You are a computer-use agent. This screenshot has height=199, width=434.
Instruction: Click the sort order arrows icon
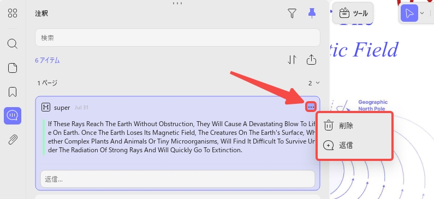tap(292, 60)
